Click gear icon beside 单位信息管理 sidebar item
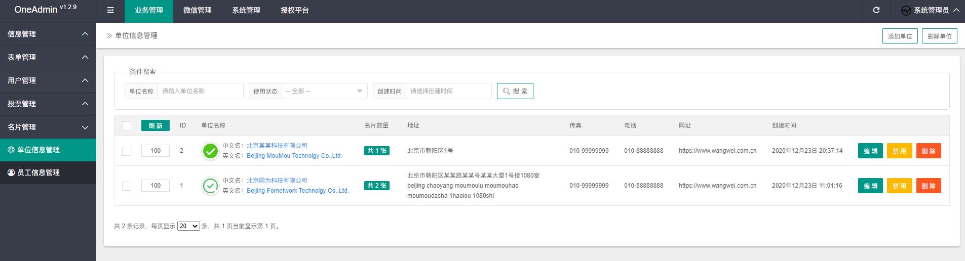This screenshot has width=965, height=261. (x=11, y=150)
